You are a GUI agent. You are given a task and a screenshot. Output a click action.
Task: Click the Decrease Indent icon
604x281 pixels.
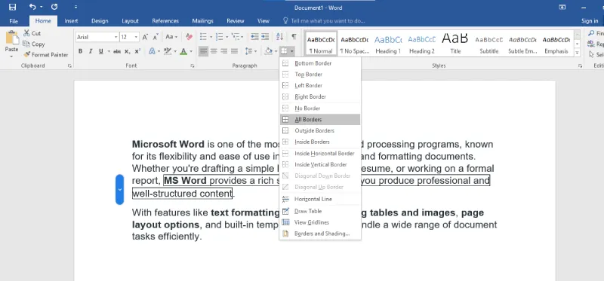click(254, 37)
